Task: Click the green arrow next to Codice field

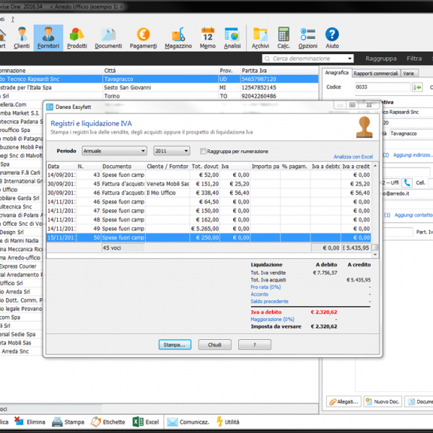Action: click(417, 87)
